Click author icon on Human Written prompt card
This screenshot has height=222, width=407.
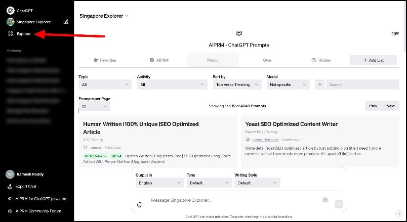[85, 147]
